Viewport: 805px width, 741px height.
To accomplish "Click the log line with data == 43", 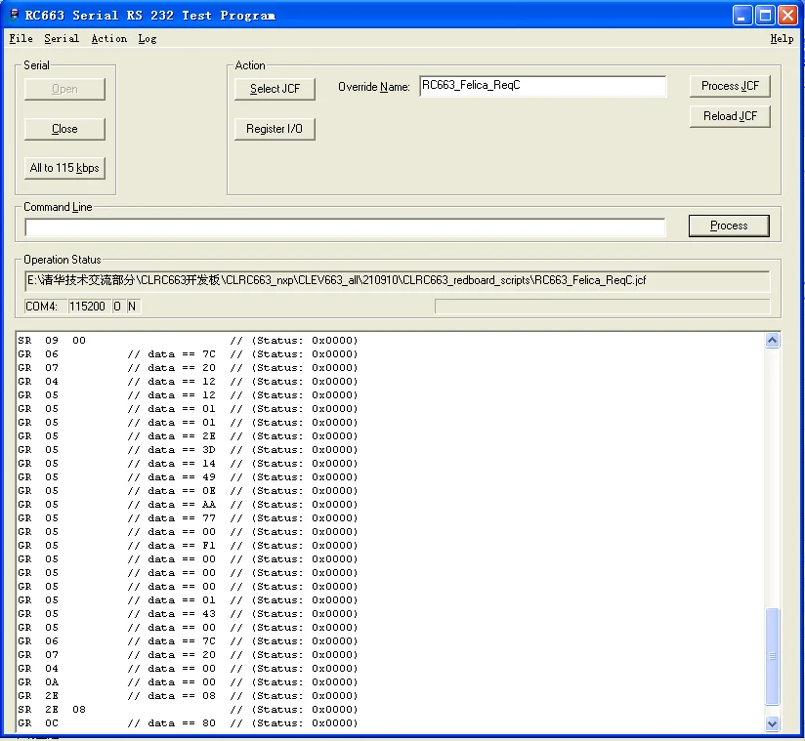I will 188,614.
